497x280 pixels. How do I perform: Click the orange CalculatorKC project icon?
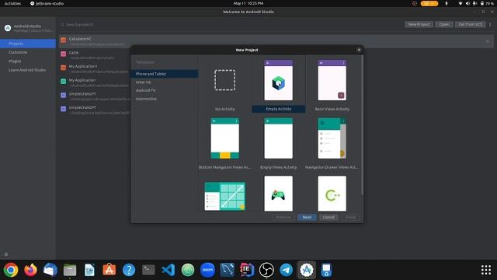[x=64, y=40]
